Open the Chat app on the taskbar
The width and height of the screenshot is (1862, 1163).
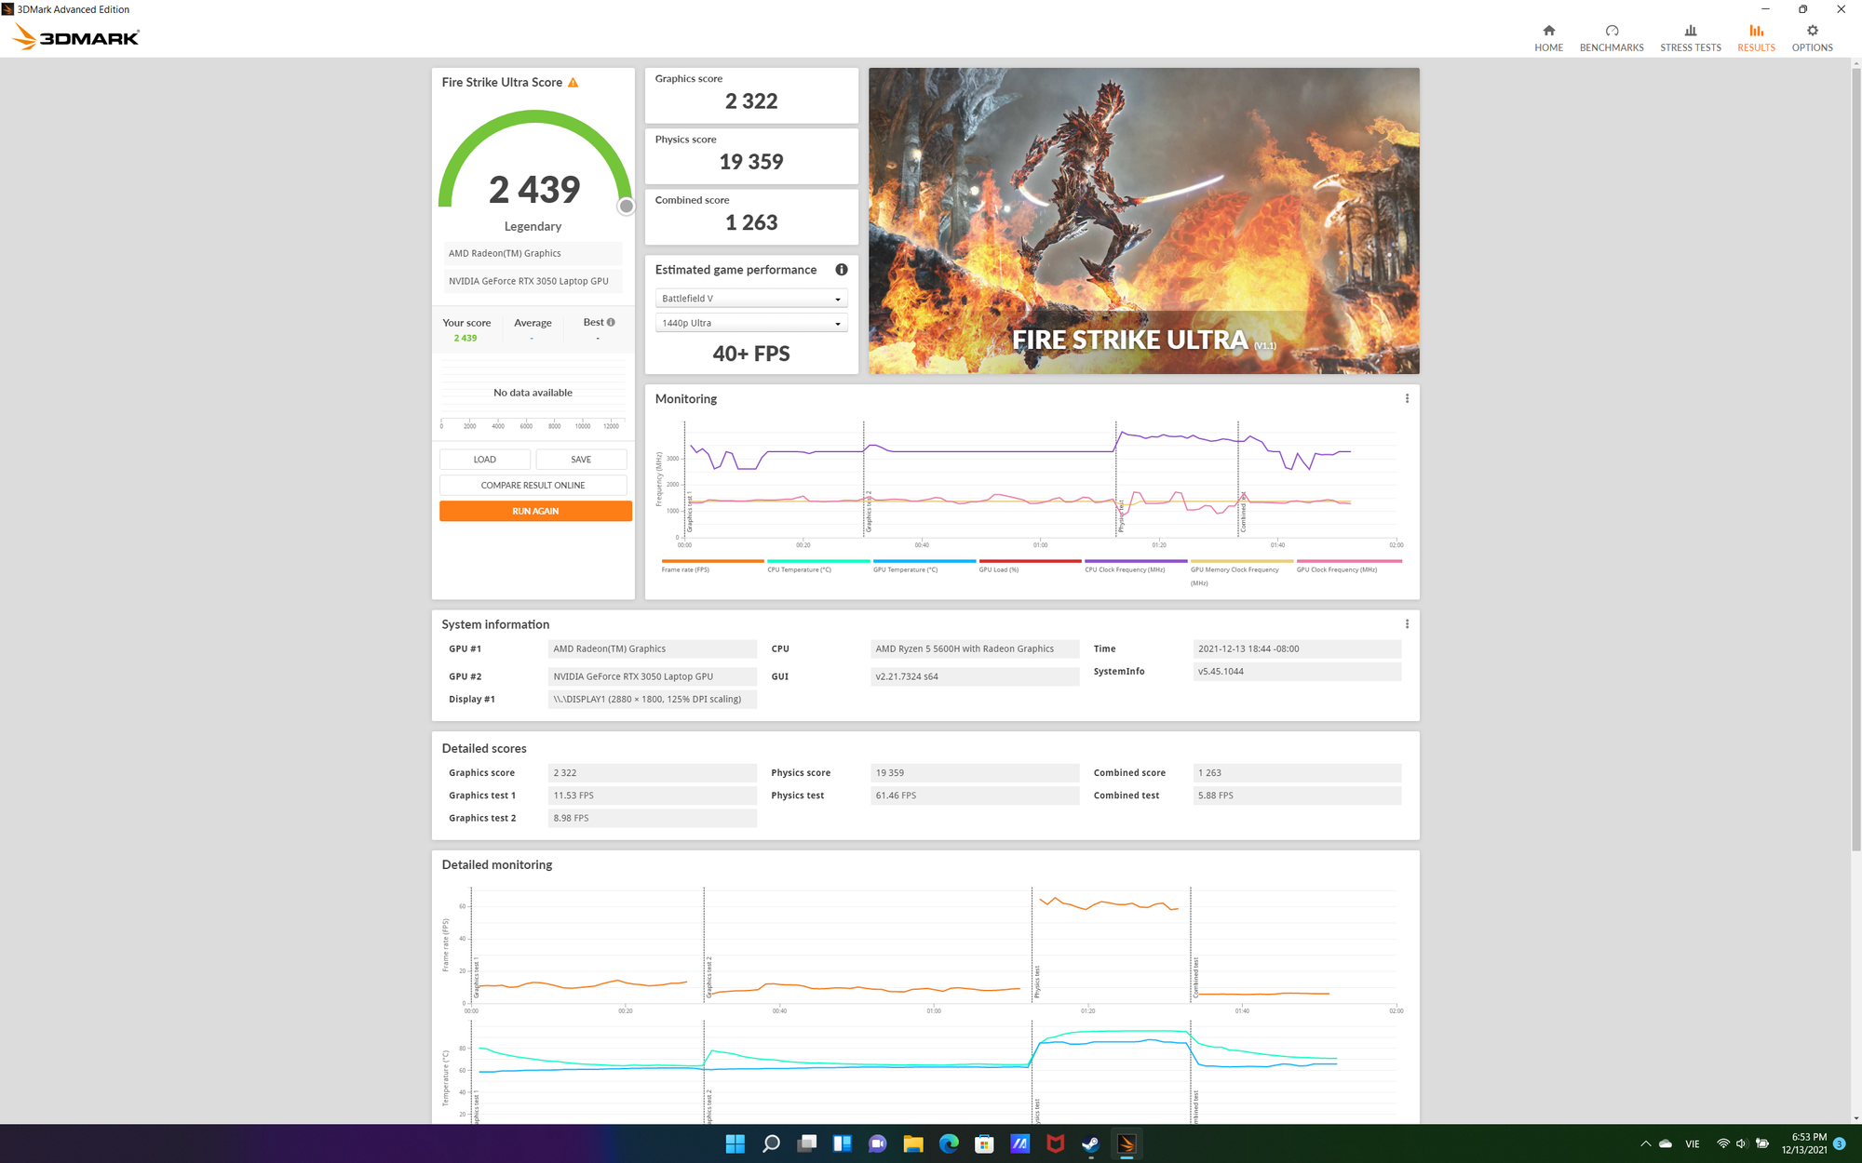tap(877, 1143)
